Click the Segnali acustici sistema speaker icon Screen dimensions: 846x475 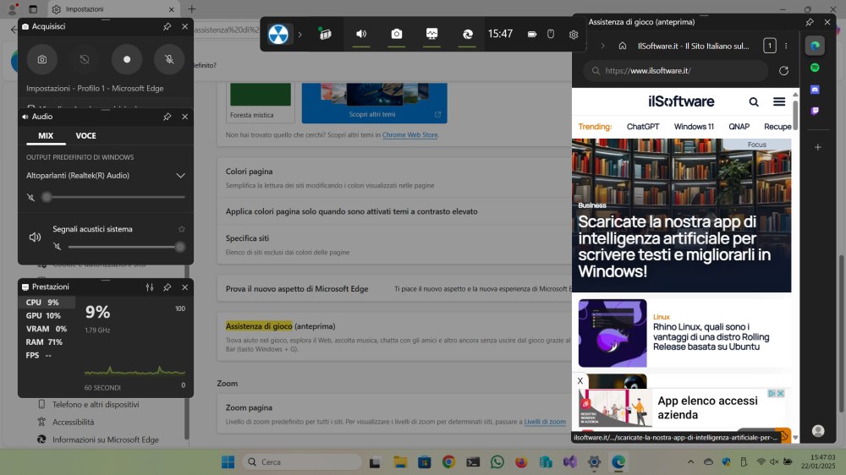(x=35, y=237)
